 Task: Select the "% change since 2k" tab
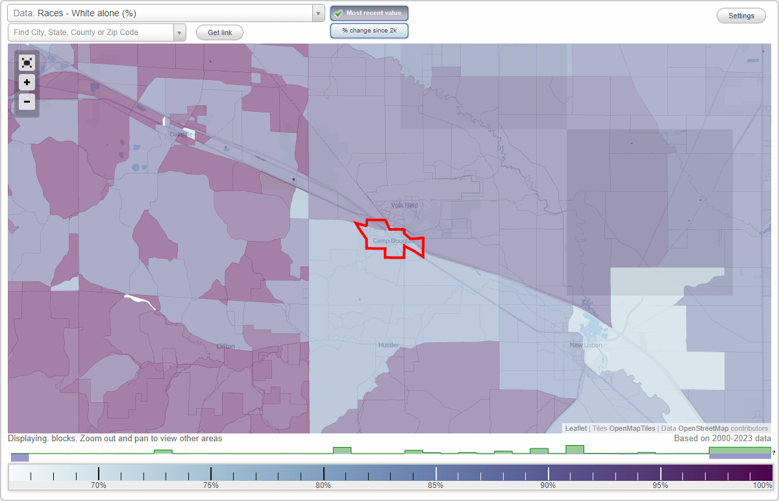pyautogui.click(x=369, y=30)
